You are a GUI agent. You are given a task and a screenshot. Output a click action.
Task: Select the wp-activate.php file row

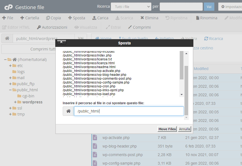[x=167, y=138]
